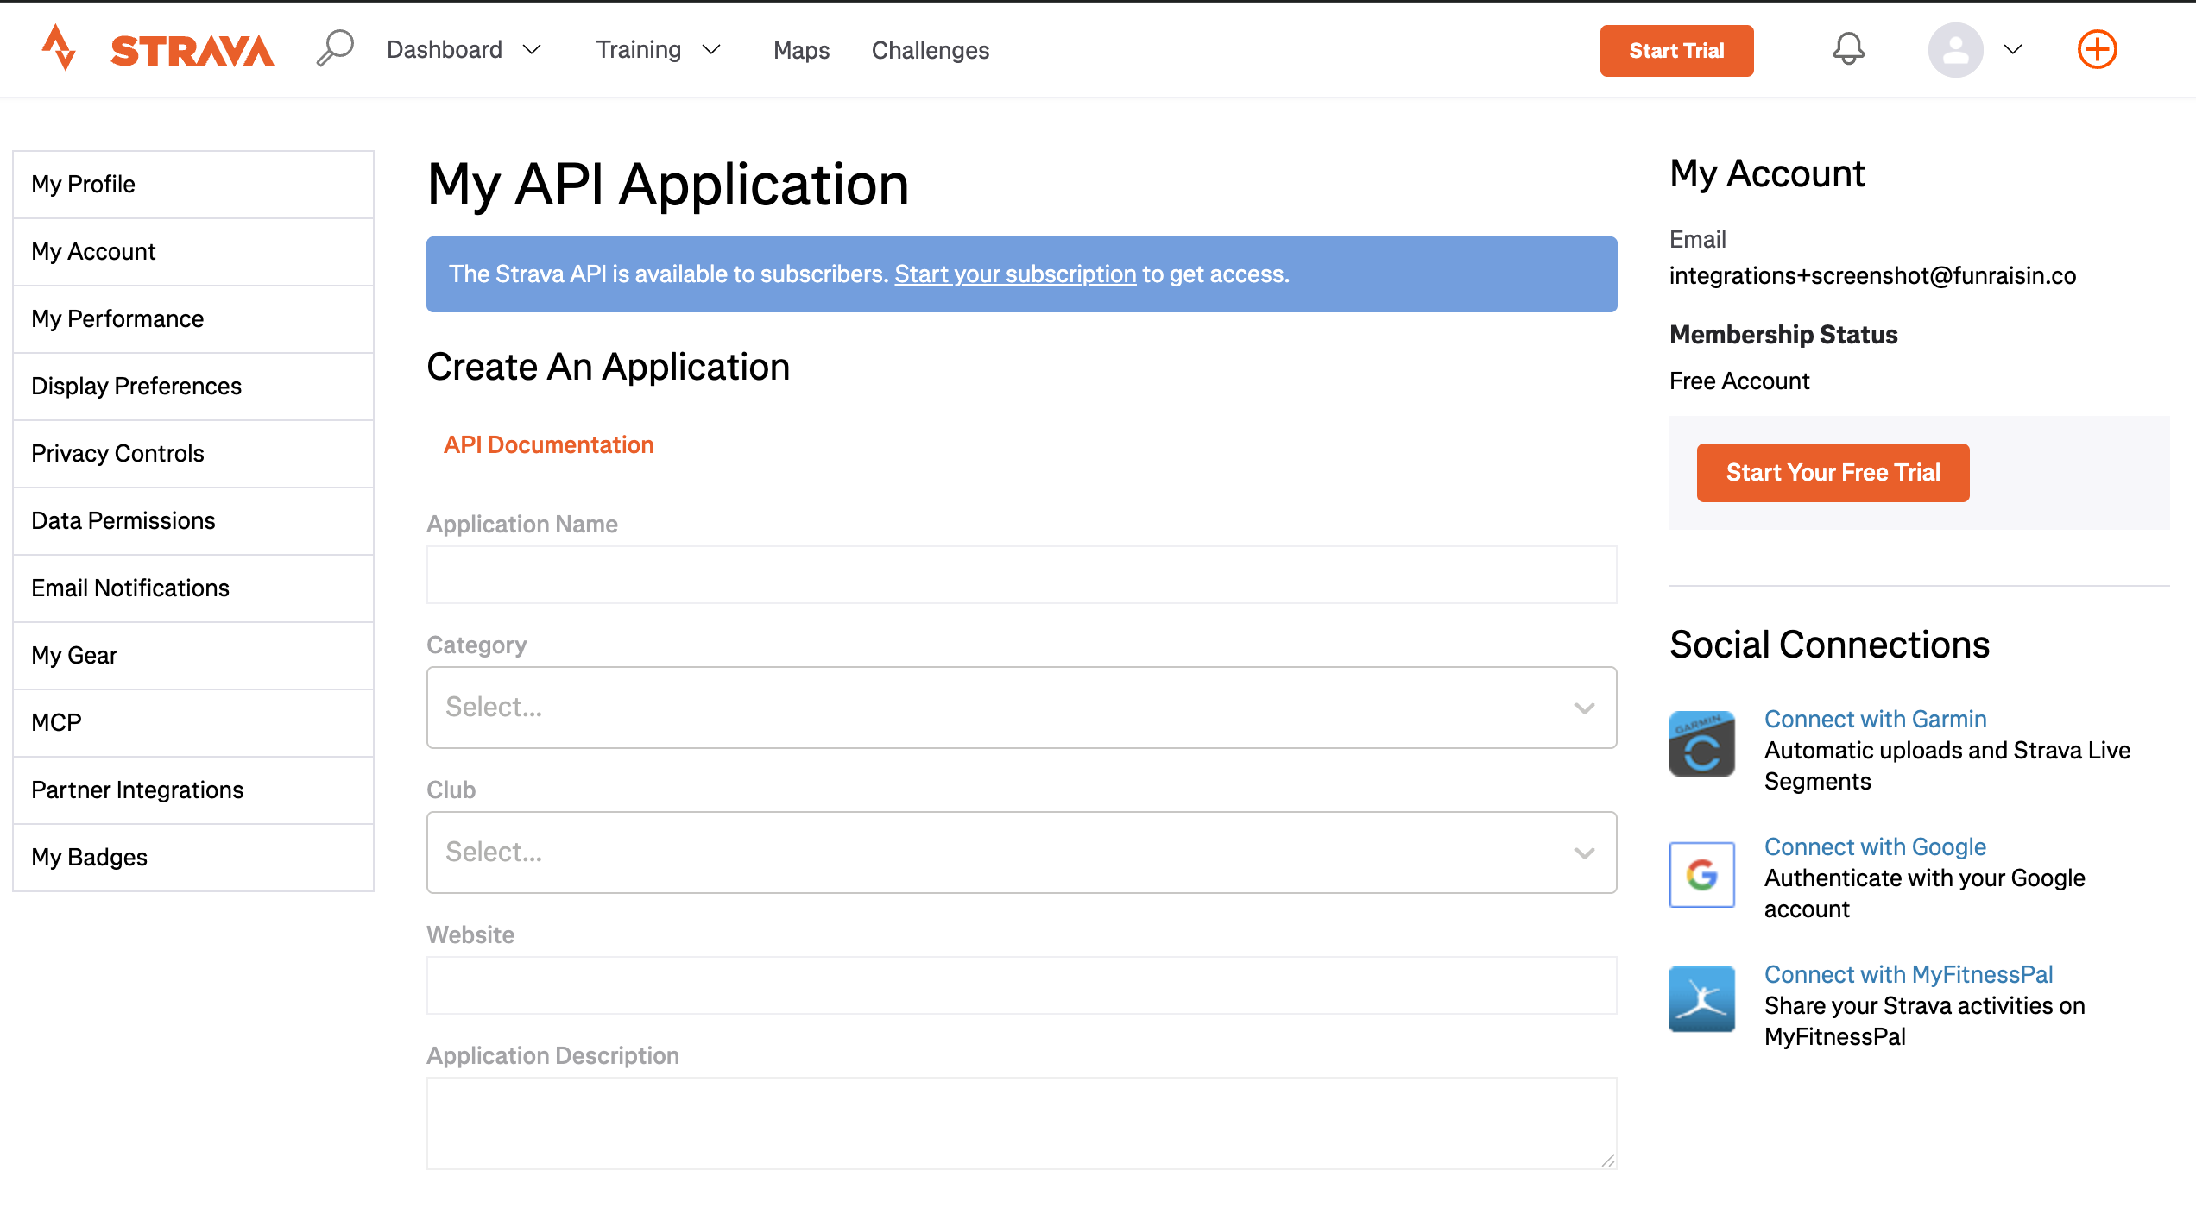Image resolution: width=2196 pixels, height=1227 pixels.
Task: Open the Category select dropdown
Action: (x=1021, y=708)
